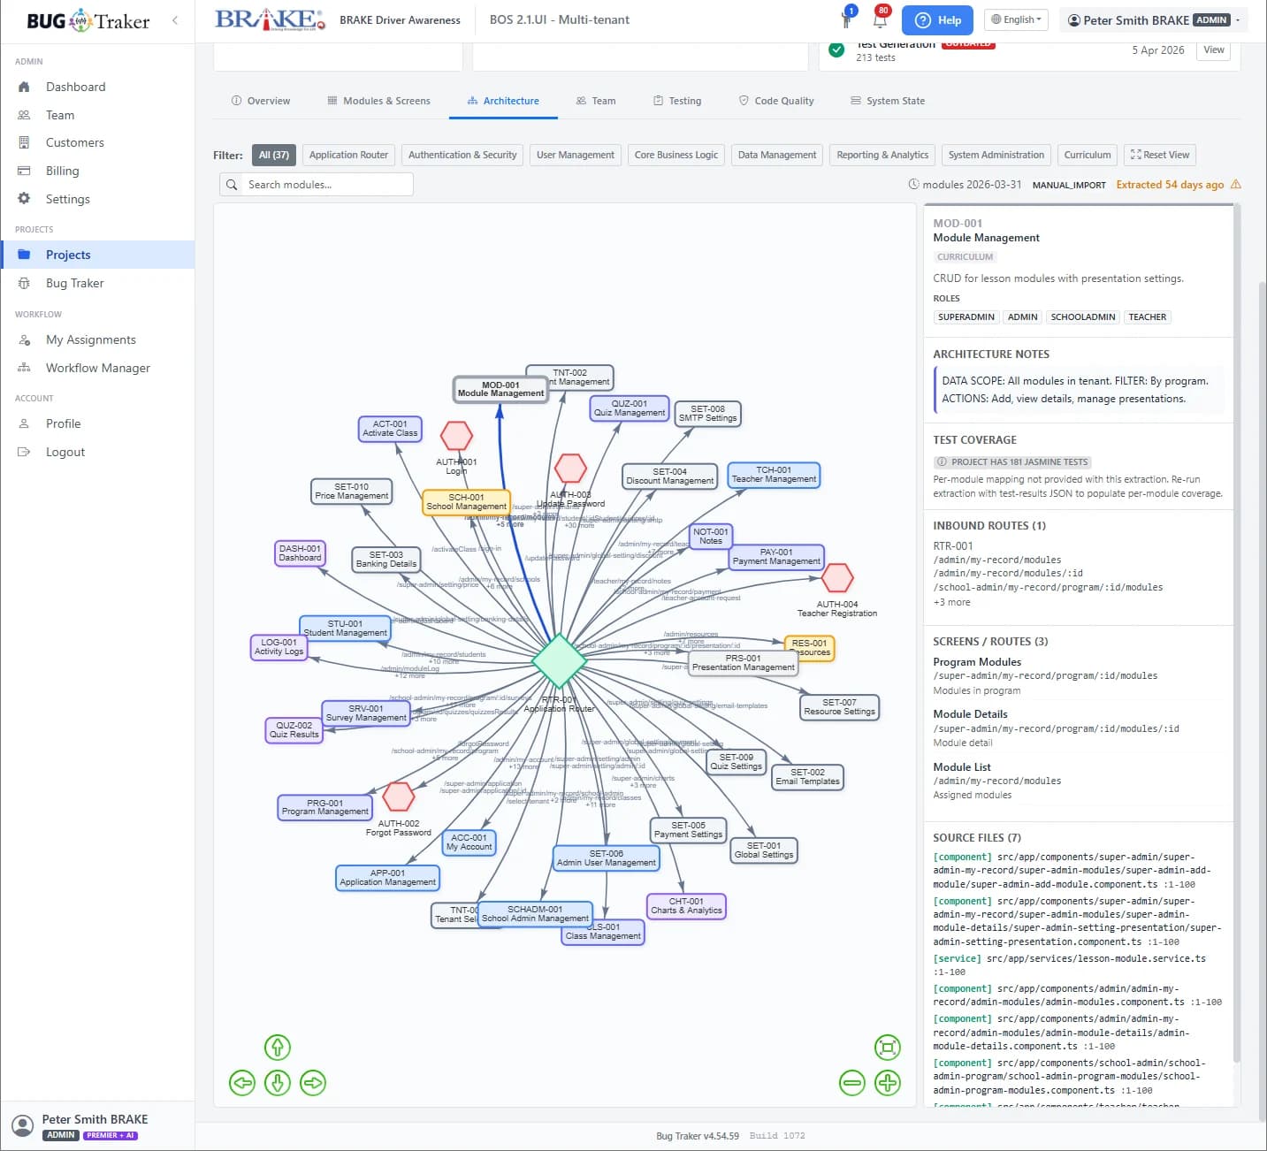Open the System State tab
1267x1151 pixels.
click(888, 101)
